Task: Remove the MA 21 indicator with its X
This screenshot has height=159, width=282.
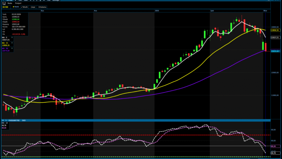Action: coord(12,42)
